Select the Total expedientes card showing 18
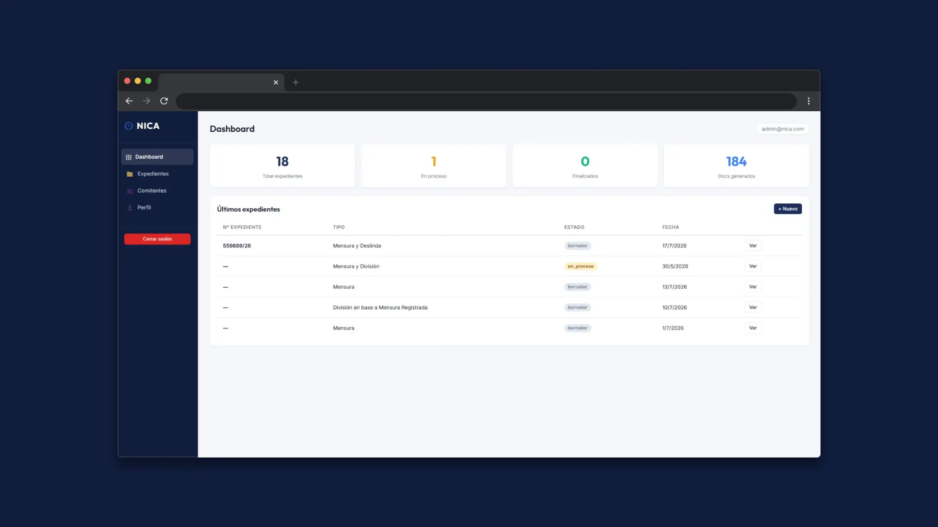938x527 pixels. [282, 166]
